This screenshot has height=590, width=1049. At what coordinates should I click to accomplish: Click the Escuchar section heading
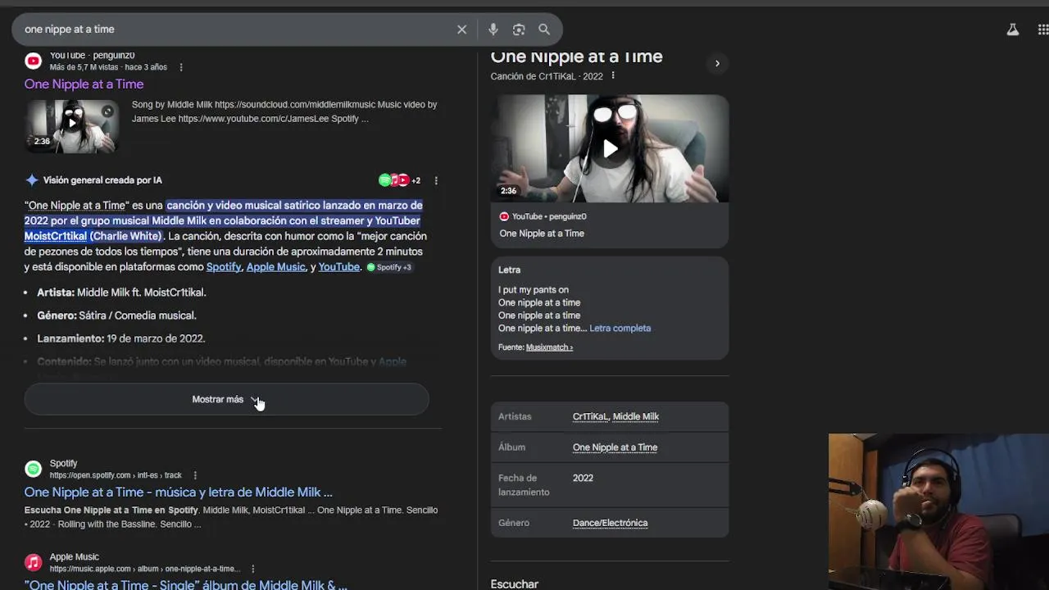515,584
